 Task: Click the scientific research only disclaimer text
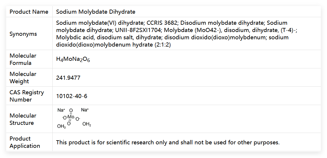pos(168,142)
